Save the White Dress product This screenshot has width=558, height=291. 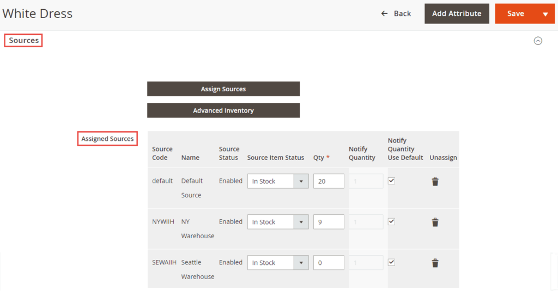(515, 14)
